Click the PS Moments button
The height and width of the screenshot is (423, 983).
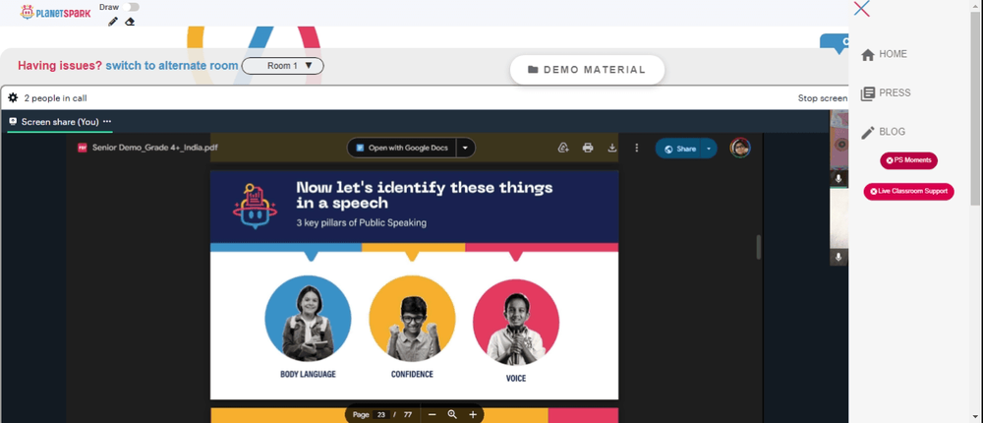pos(908,160)
